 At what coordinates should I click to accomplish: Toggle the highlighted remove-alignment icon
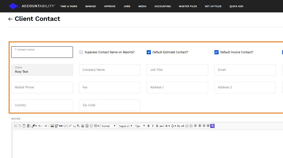[x=213, y=126]
